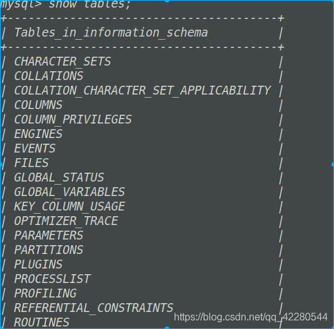This screenshot has height=329, width=334.
Task: Select the FILES table row
Action: click(x=32, y=163)
